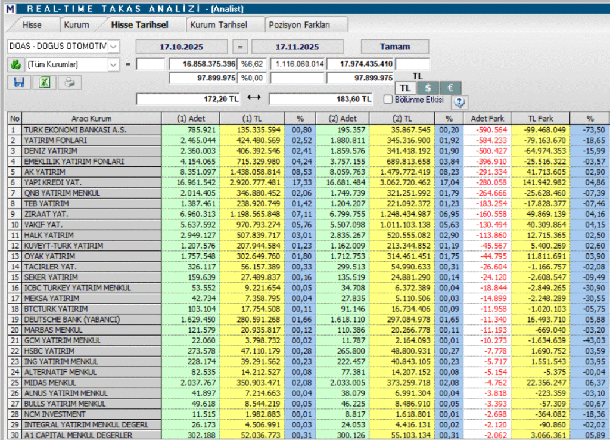Image resolution: width=610 pixels, height=440 pixels.
Task: Open help with the question mark icon
Action: point(459,102)
